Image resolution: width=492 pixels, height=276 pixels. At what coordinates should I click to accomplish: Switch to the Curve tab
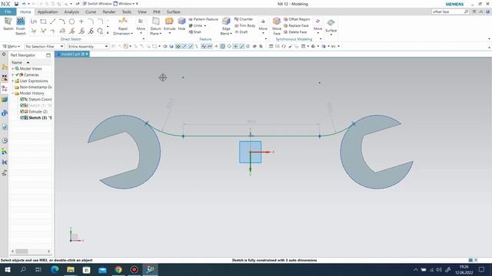91,12
